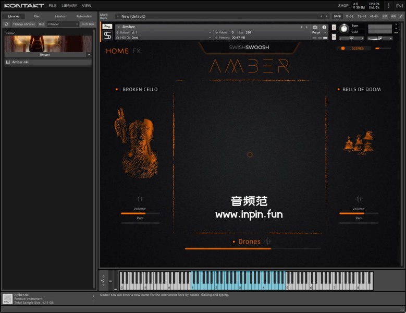Switch to the Files tab
The width and height of the screenshot is (406, 313).
pos(36,16)
